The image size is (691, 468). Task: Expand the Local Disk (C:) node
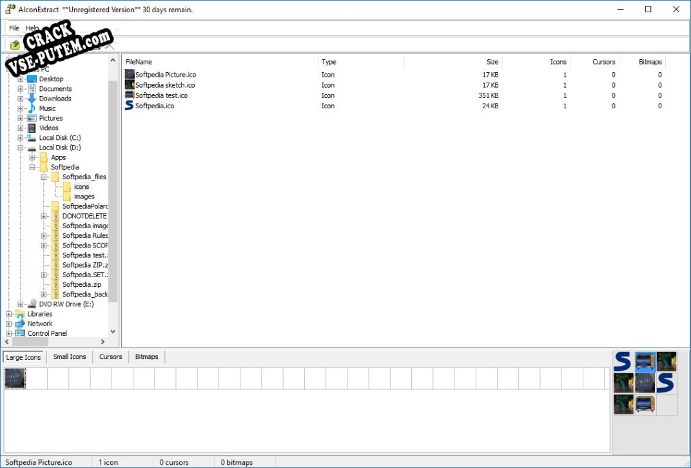click(21, 138)
